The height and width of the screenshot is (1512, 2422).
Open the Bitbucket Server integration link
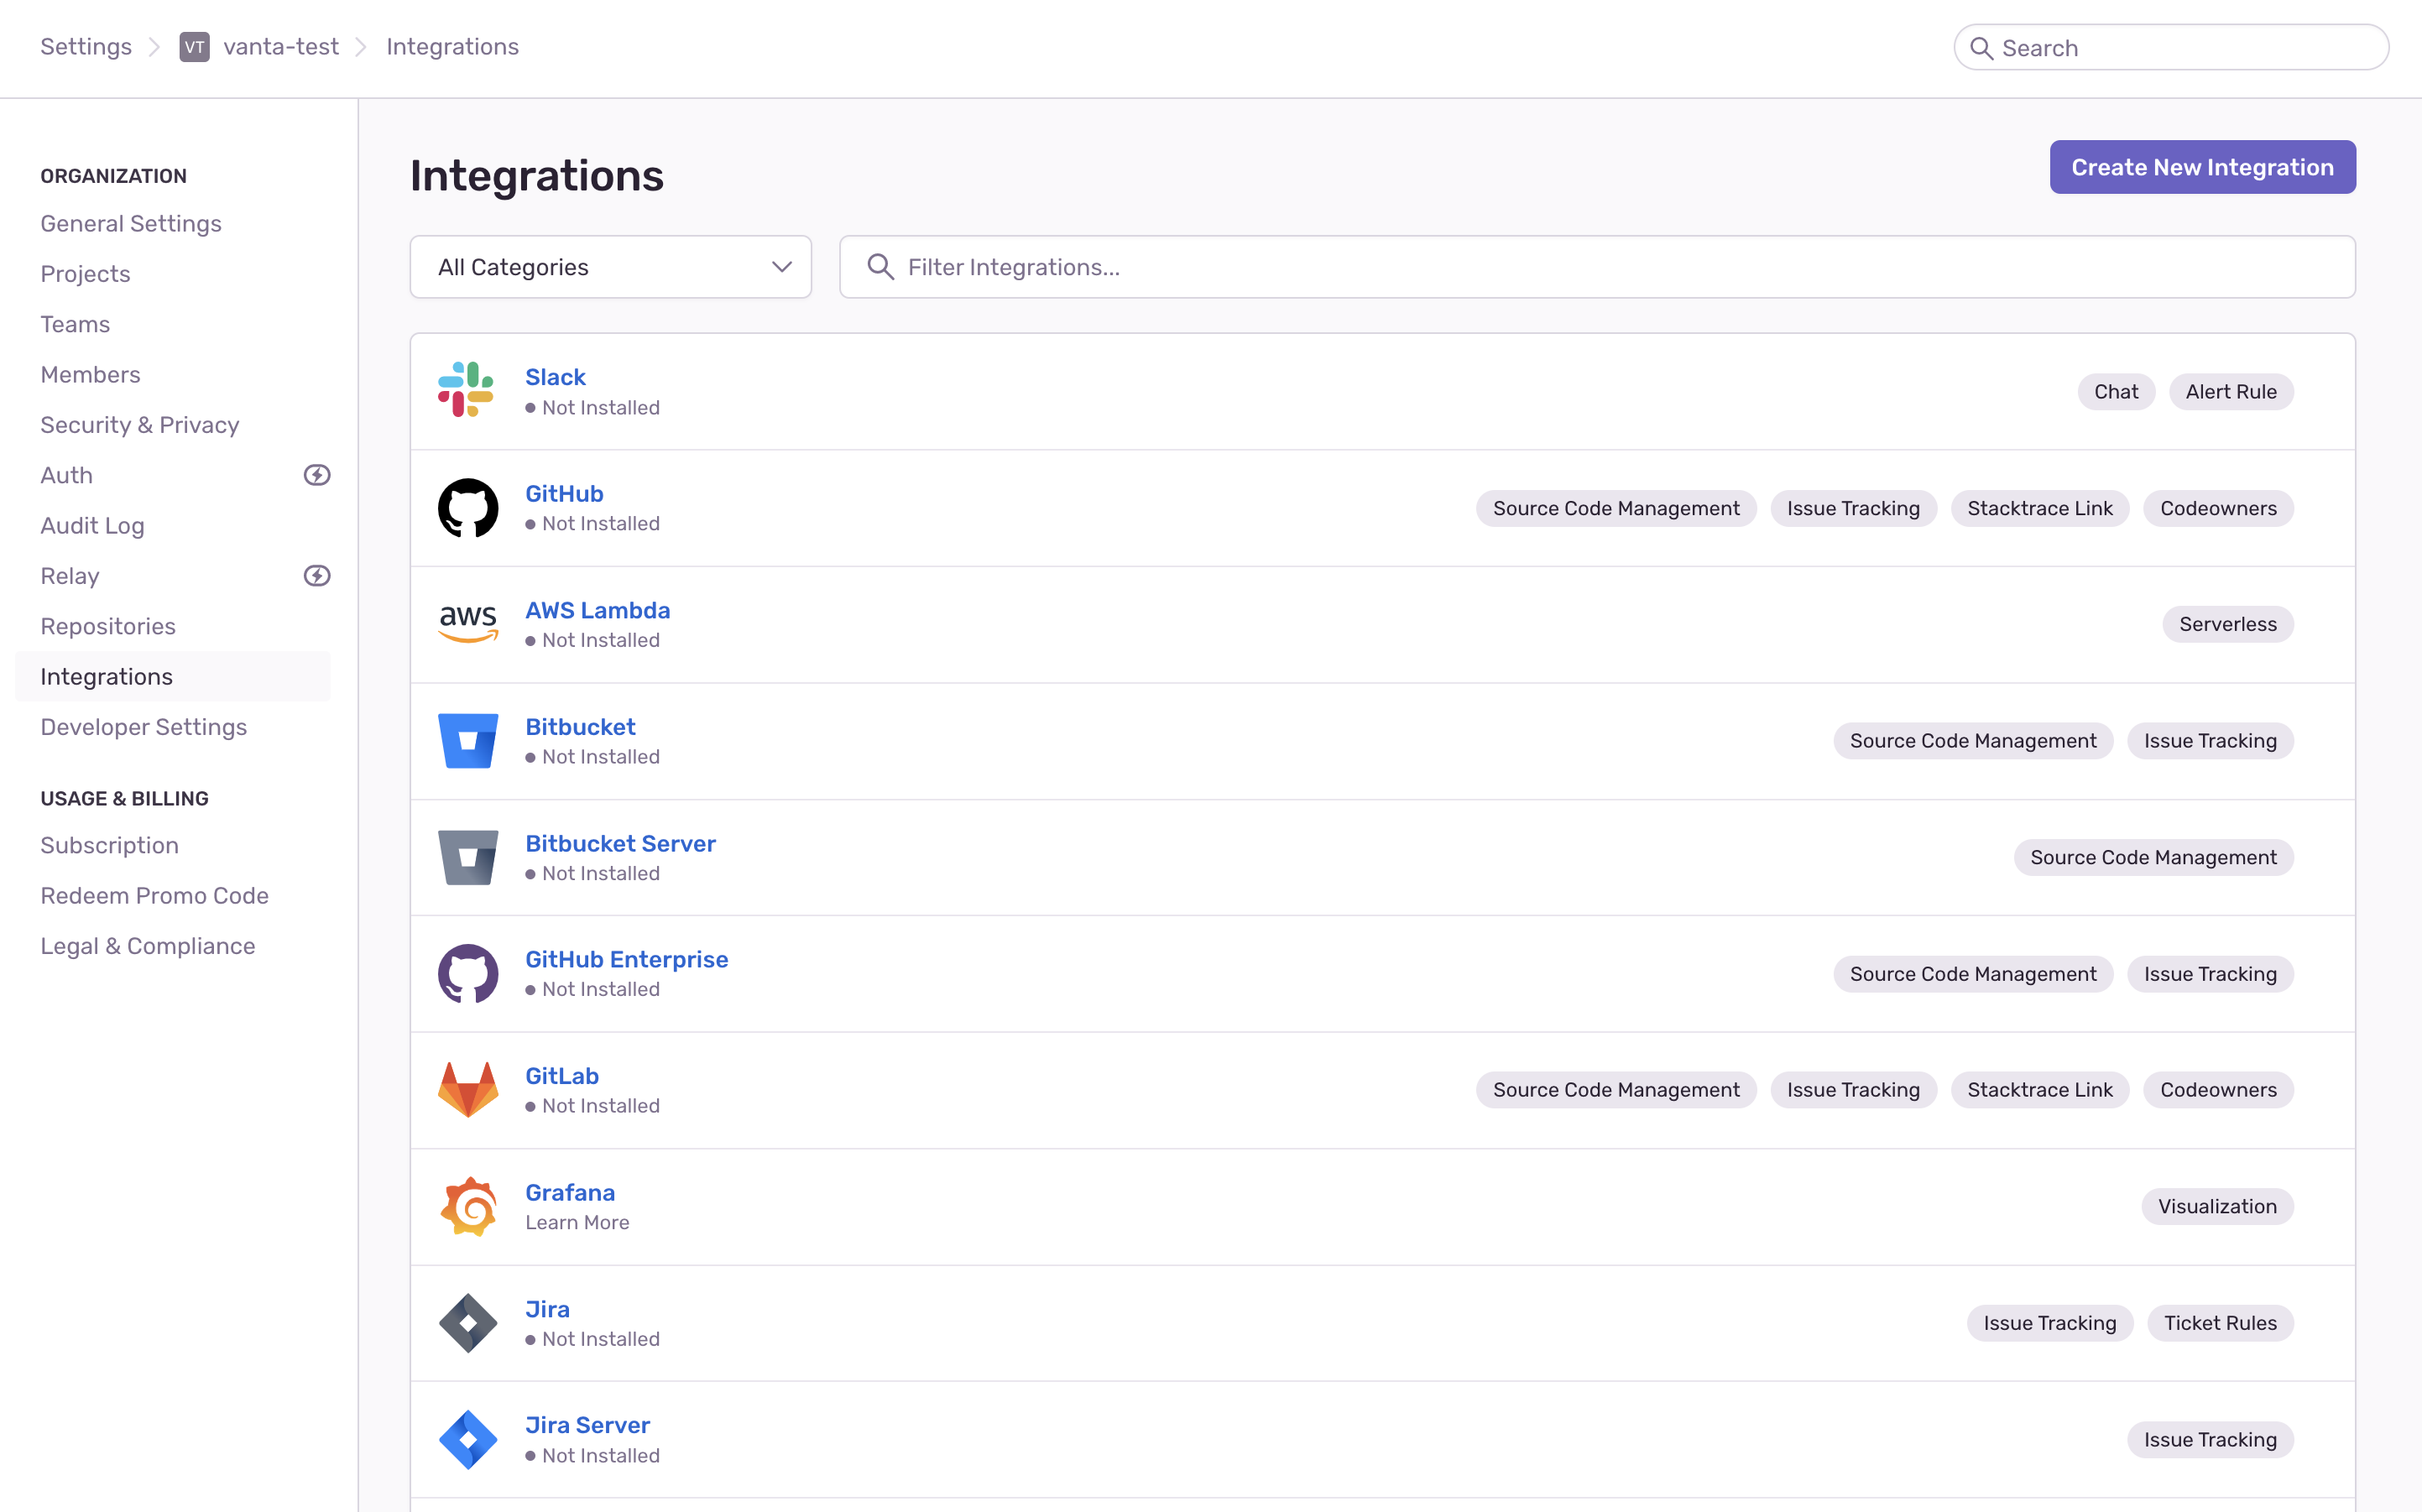pyautogui.click(x=621, y=843)
